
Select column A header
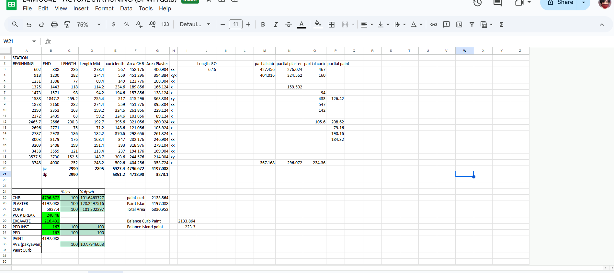coord(27,51)
